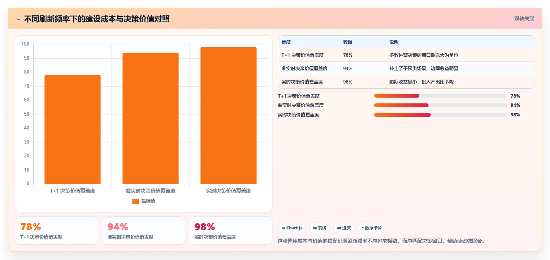The image size is (550, 260).
Task: Click the 数据 table column header
Action: click(348, 42)
